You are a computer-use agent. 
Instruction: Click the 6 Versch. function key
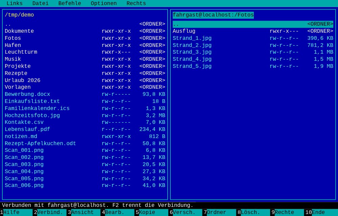(186, 212)
